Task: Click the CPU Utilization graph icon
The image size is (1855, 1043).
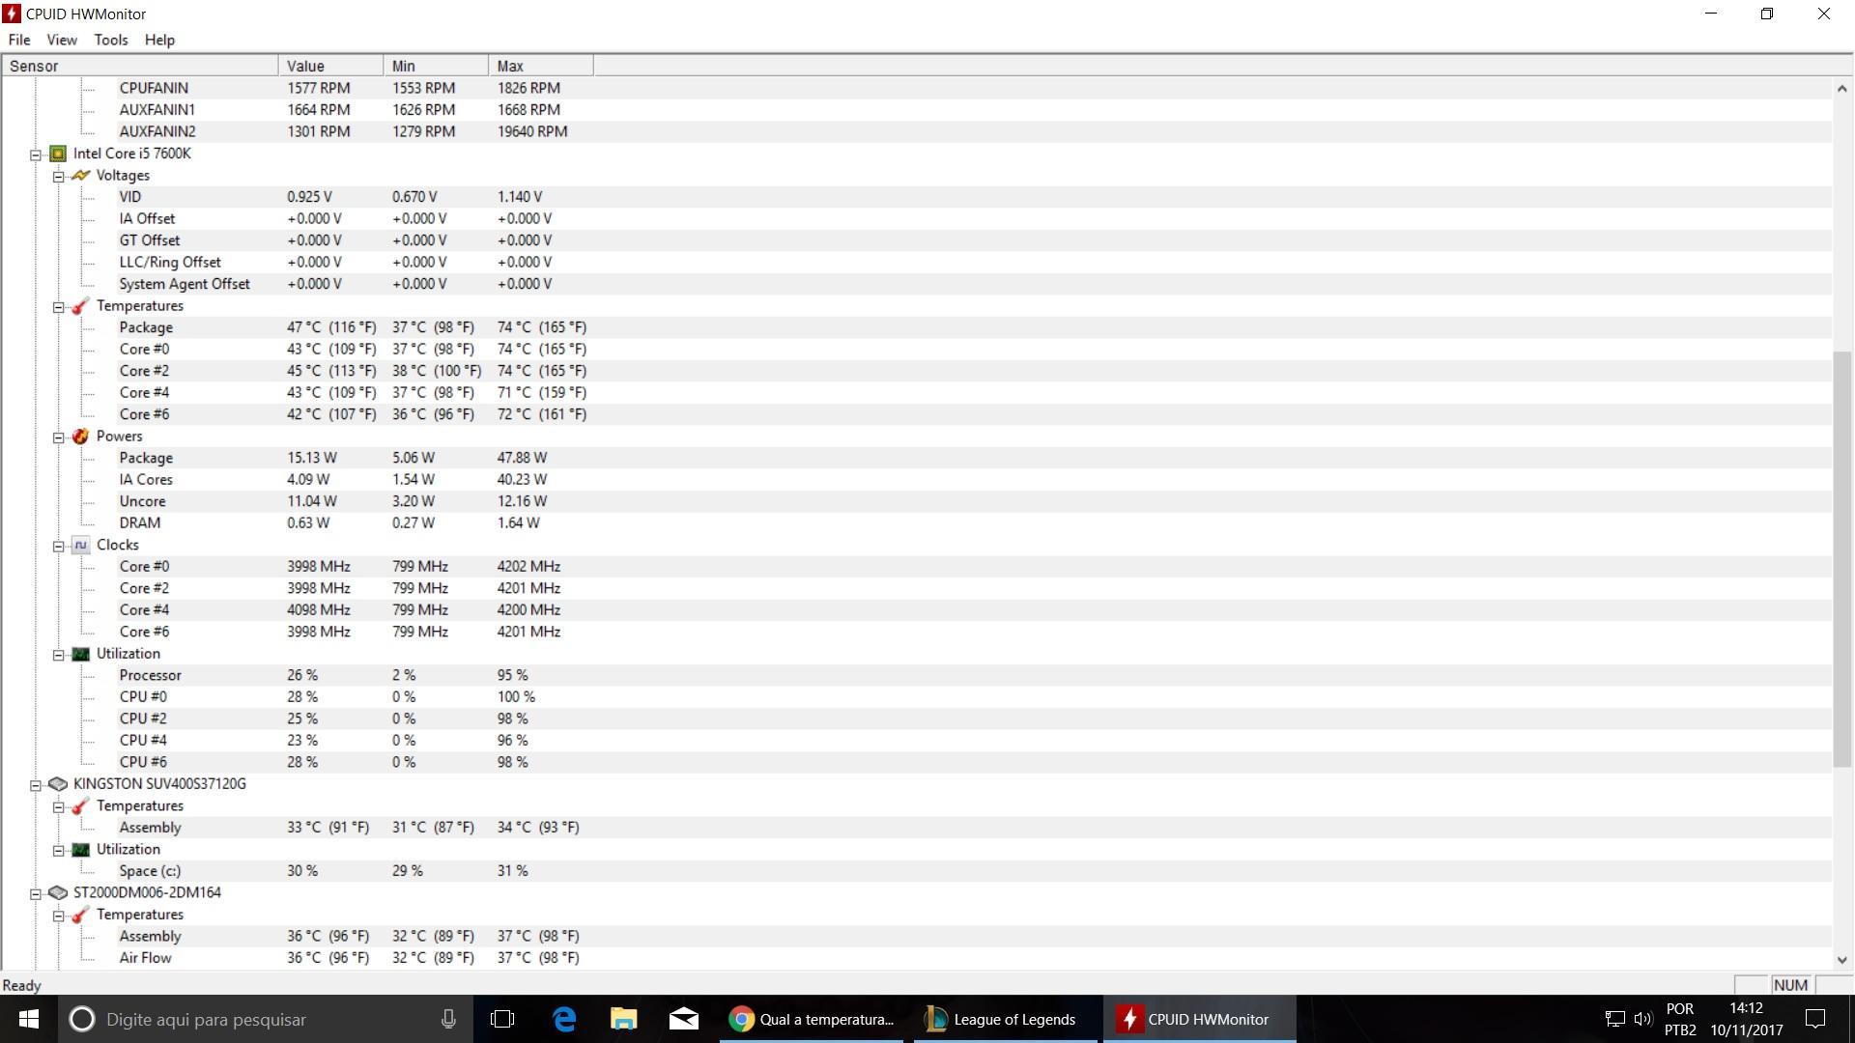Action: point(81,654)
